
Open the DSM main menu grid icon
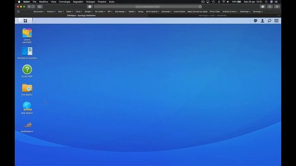25,21
